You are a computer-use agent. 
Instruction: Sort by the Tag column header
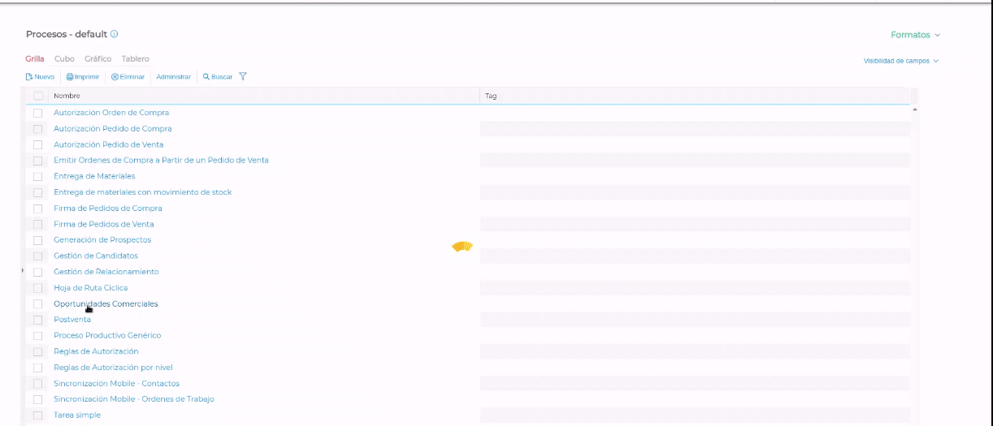pos(696,96)
